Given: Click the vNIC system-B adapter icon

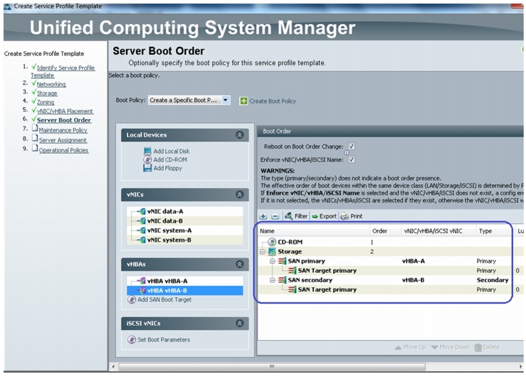Looking at the screenshot, I should [x=142, y=240].
